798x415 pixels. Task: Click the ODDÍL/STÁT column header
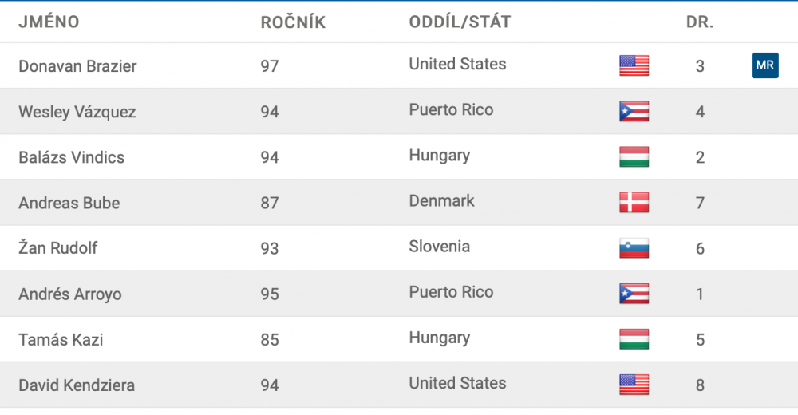click(x=460, y=22)
